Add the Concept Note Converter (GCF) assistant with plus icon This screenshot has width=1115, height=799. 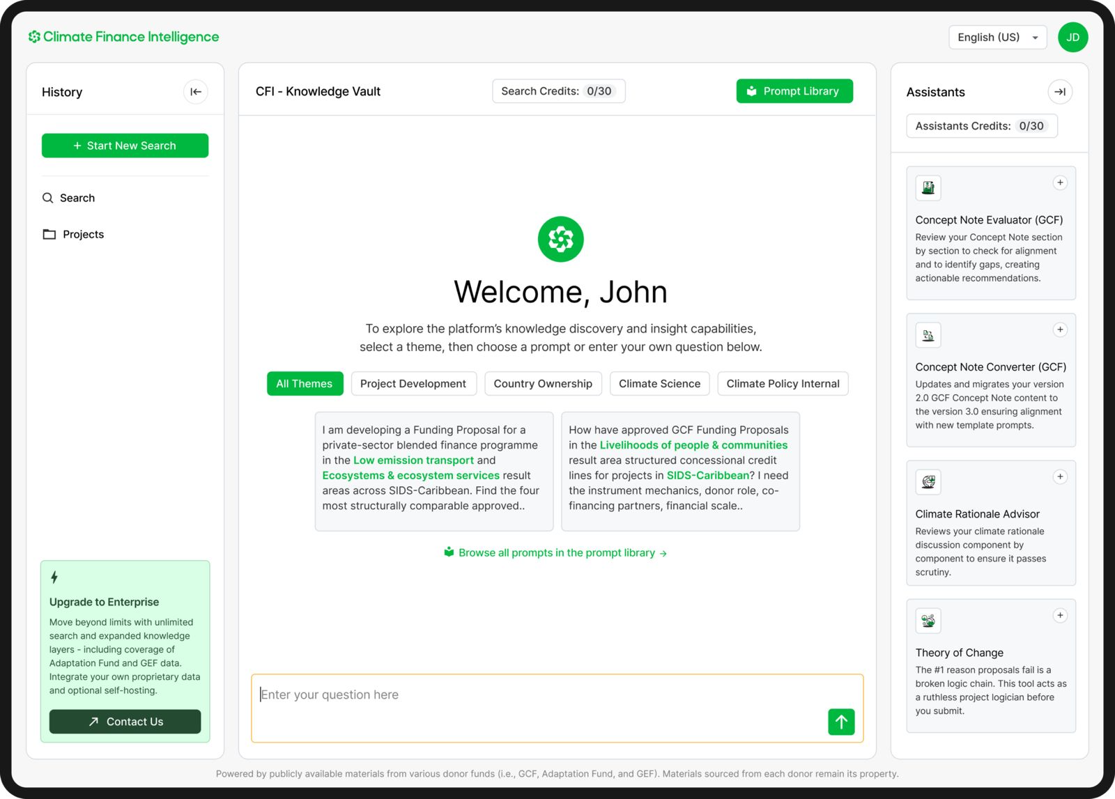click(1060, 329)
